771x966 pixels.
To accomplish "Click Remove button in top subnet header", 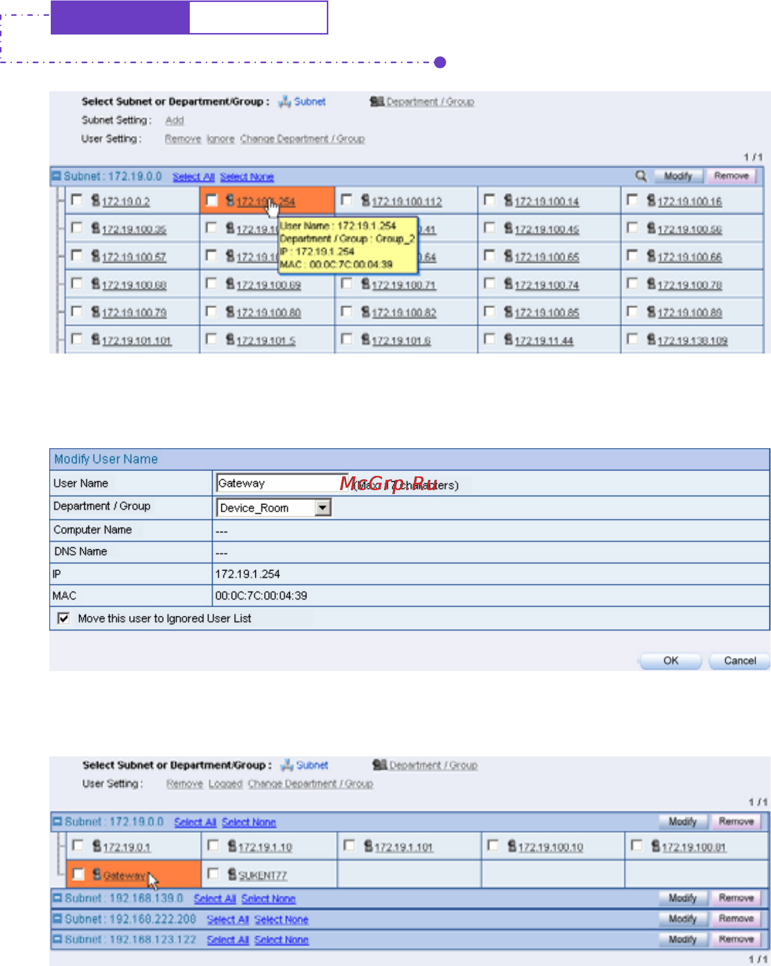I will (x=732, y=176).
